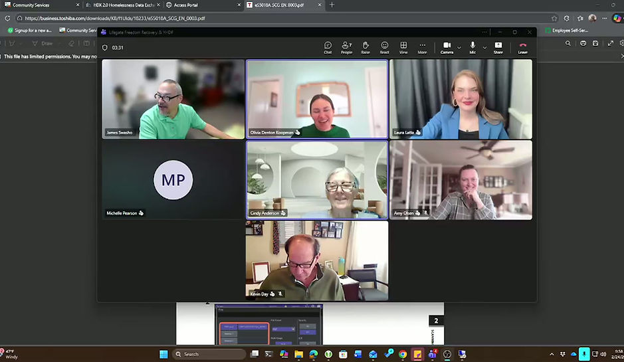The height and width of the screenshot is (362, 624).
Task: Open Microsoft Teams from the taskbar
Action: (x=432, y=354)
